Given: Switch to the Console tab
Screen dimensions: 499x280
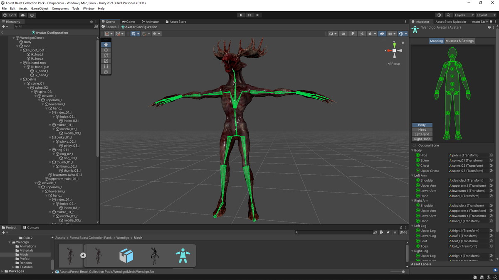Looking at the screenshot, I should tap(31, 227).
